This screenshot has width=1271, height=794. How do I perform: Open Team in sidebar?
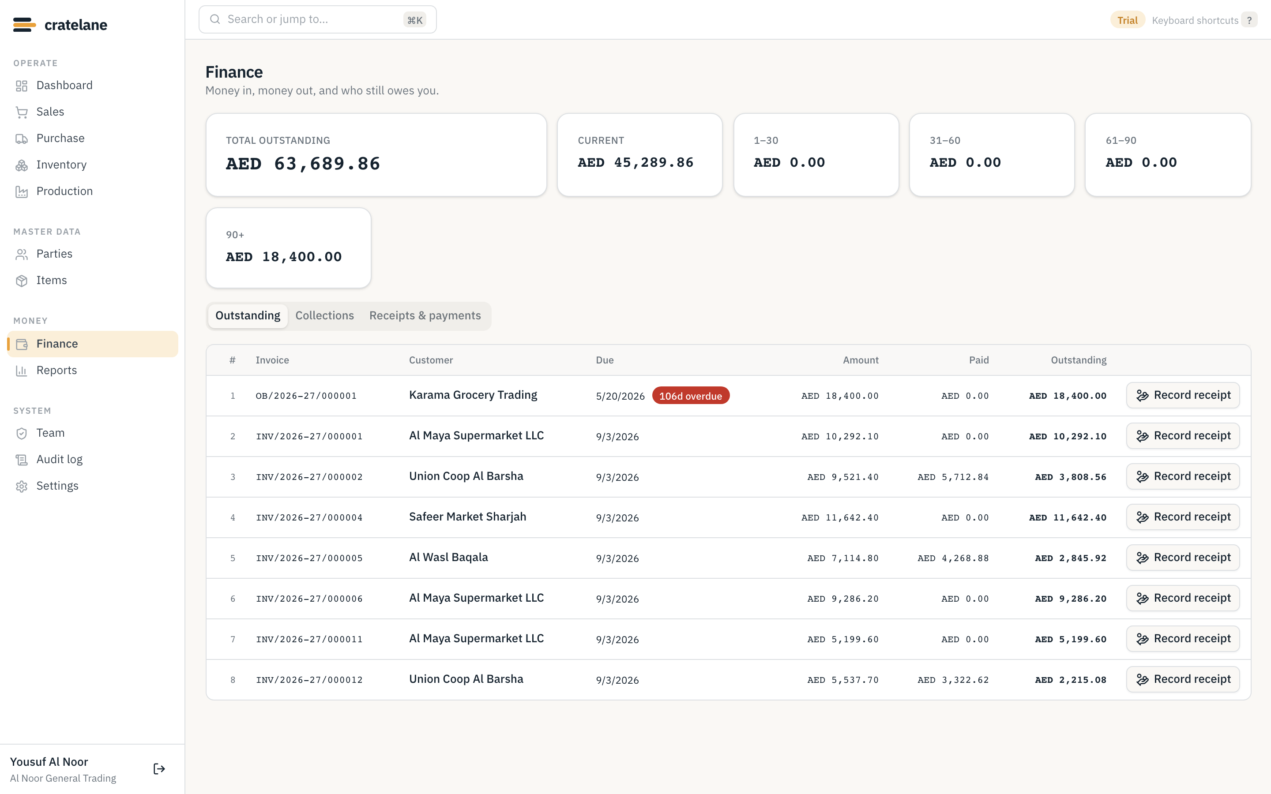click(93, 433)
